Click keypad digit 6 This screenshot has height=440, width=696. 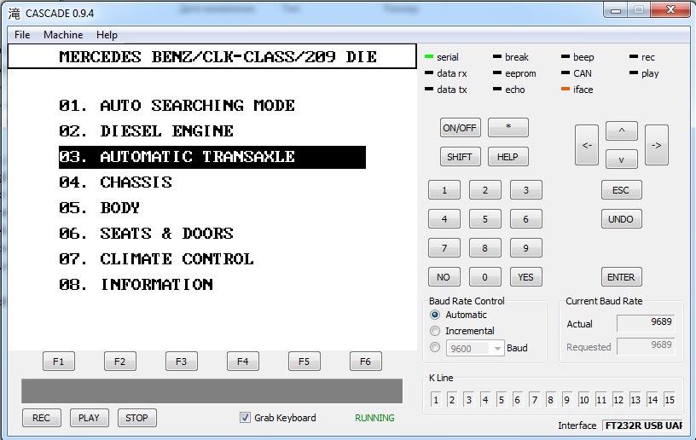[526, 219]
